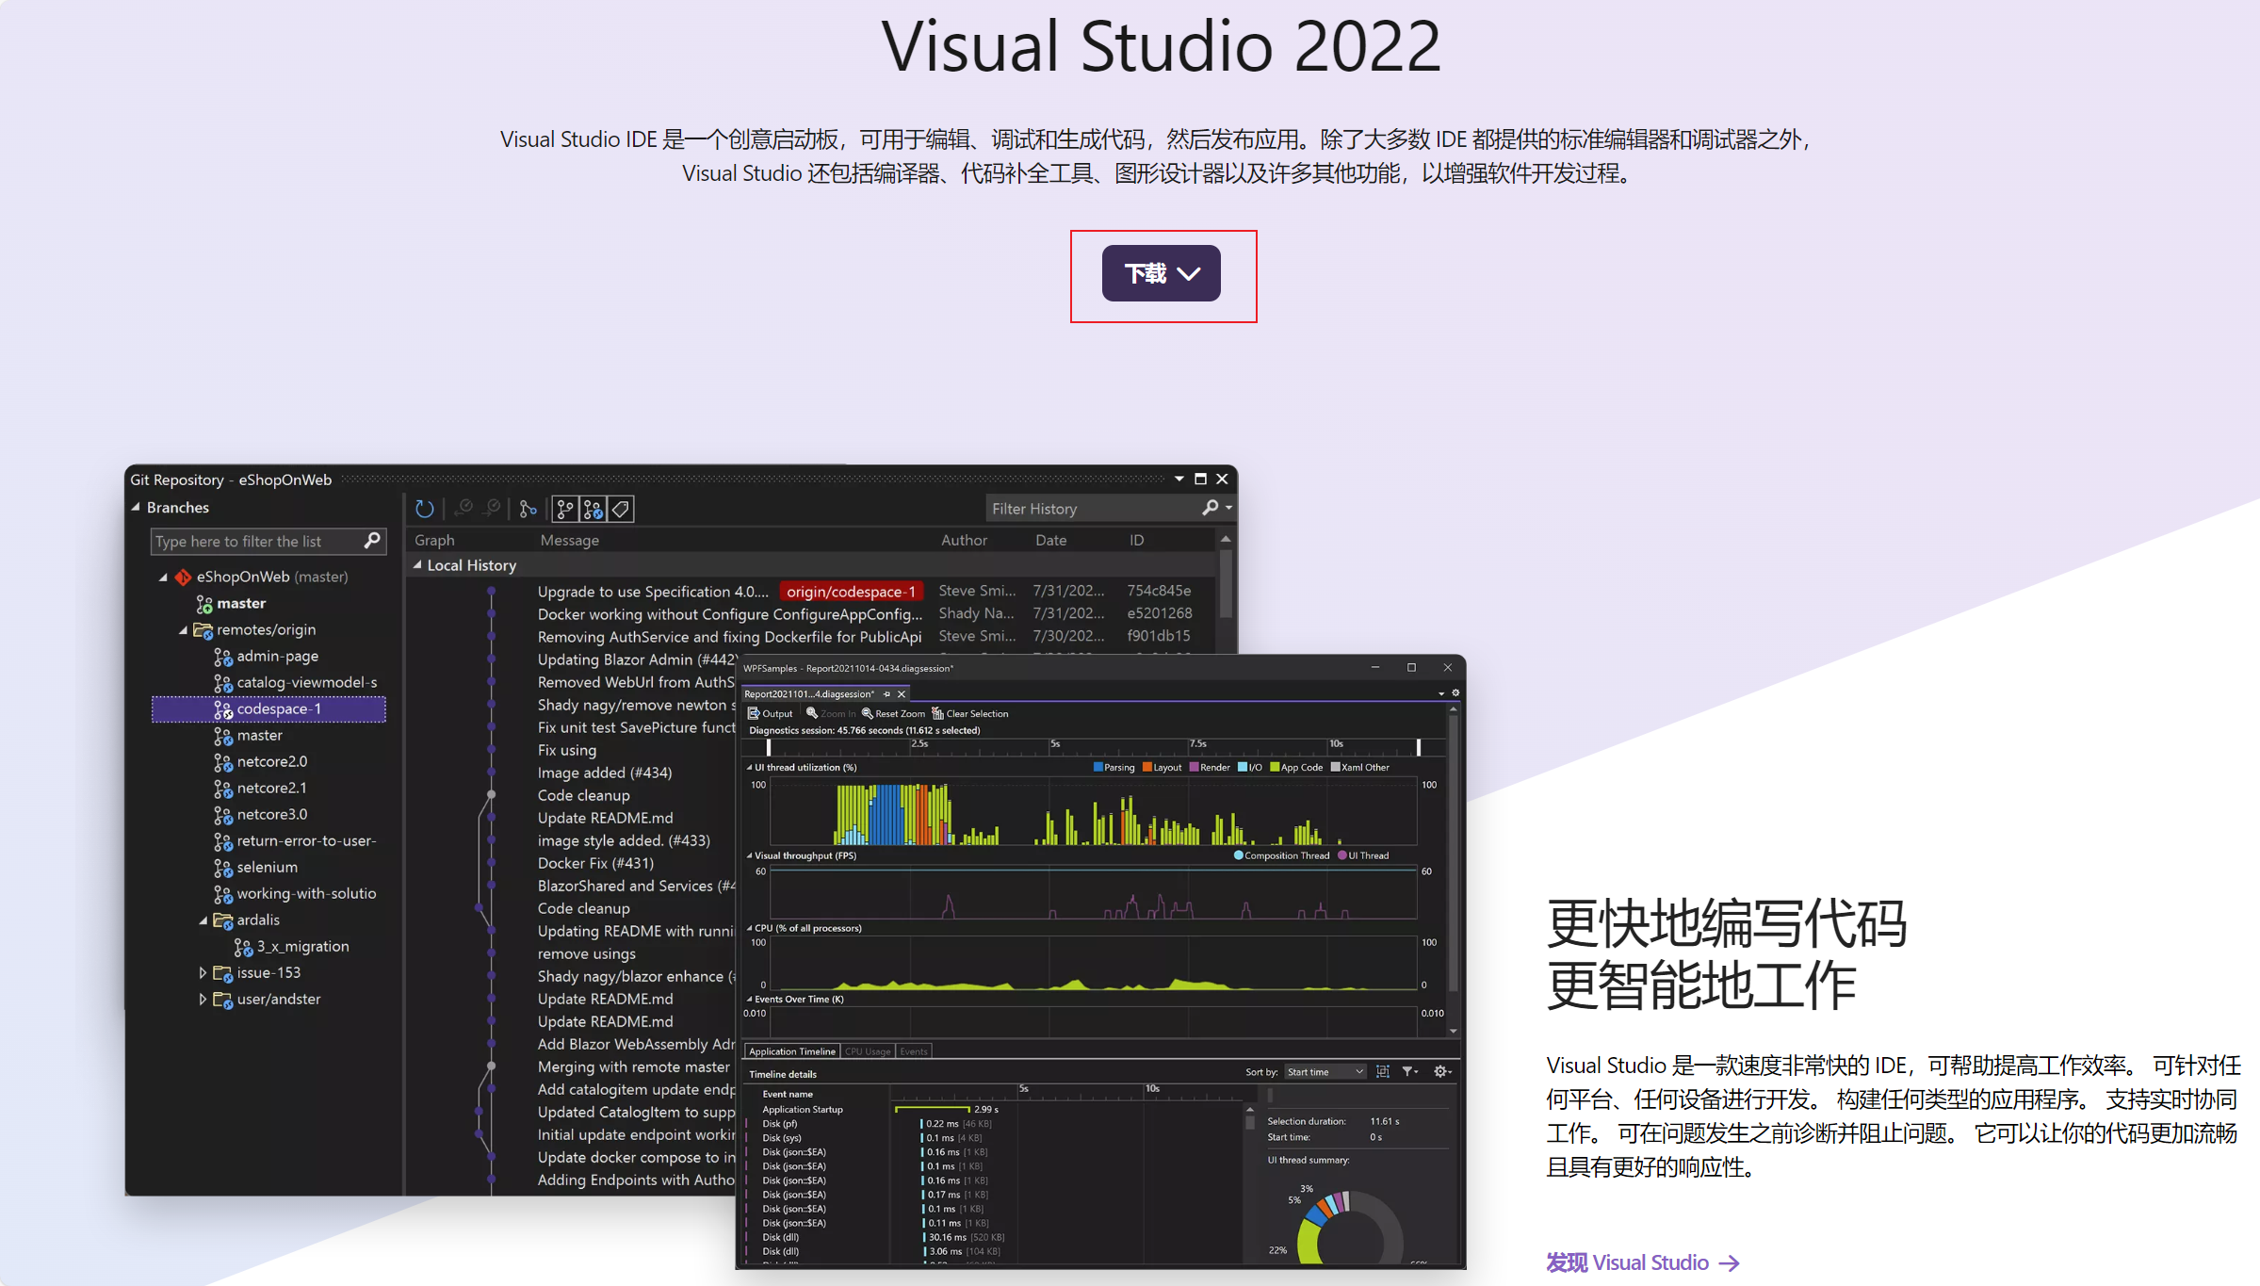Click the Filter History search magnifier icon
Viewport: 2260px width, 1286px height.
(1211, 508)
